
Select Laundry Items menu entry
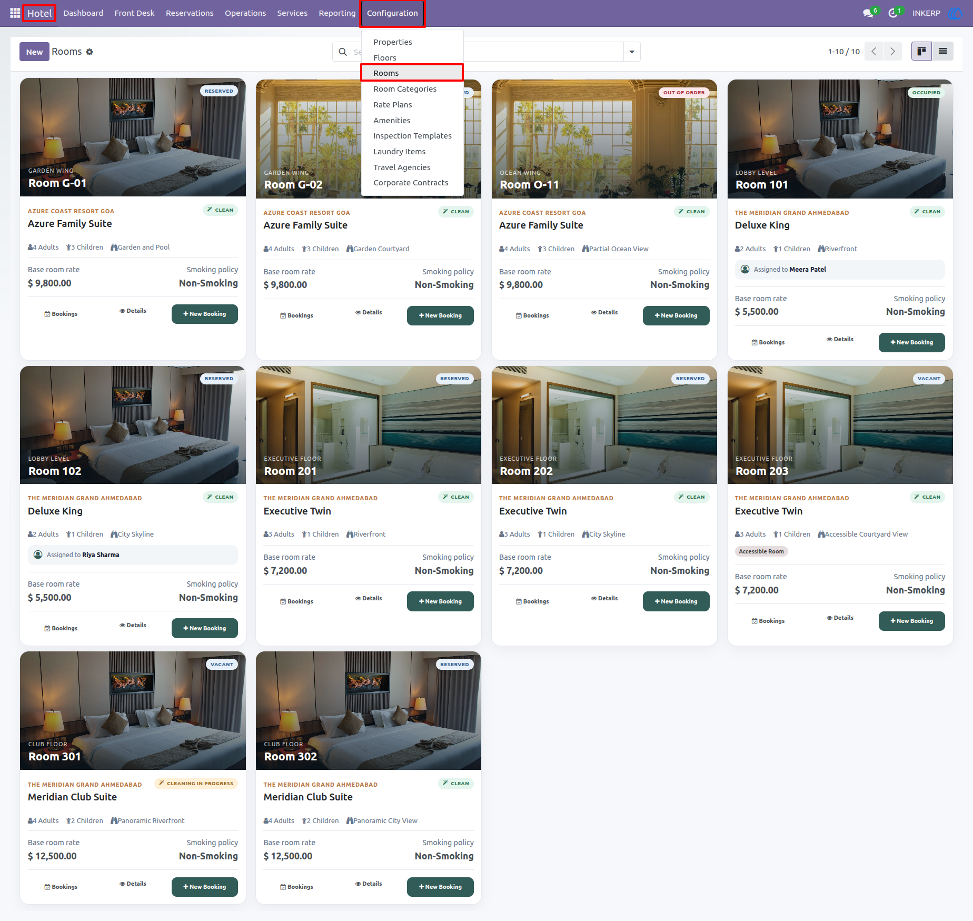[x=412, y=152]
